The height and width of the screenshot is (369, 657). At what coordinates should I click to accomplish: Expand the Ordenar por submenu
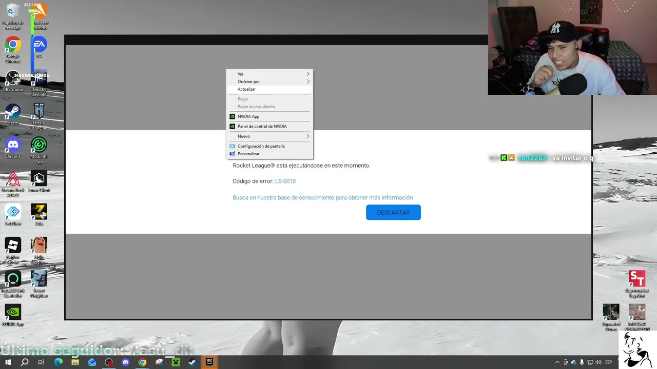tap(269, 81)
